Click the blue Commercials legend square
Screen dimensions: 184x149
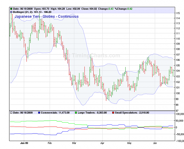tap(39, 113)
